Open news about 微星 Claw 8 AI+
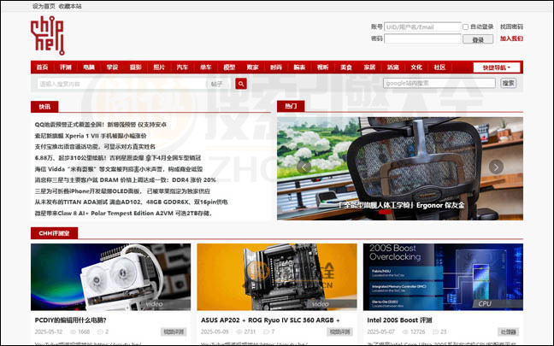 [123, 214]
